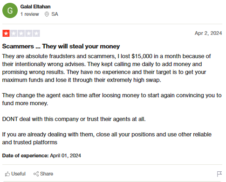Click the red first star of rating
The height and width of the screenshot is (182, 226).
tap(6, 34)
